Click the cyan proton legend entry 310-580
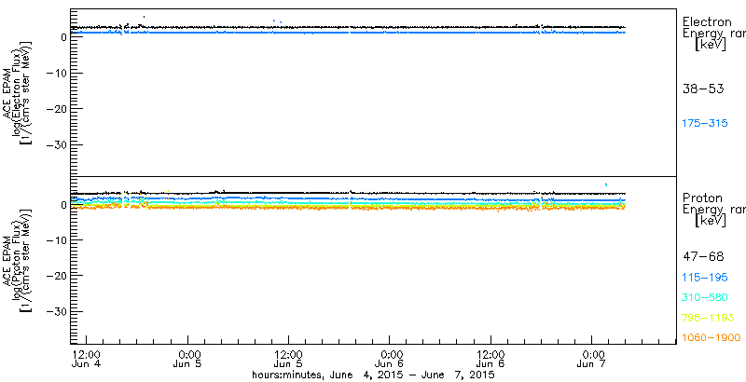Image resolution: width=746 pixels, height=382 pixels. click(705, 298)
